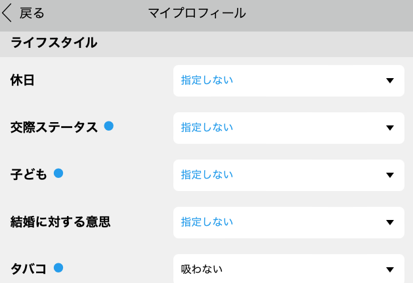Image resolution: width=413 pixels, height=283 pixels.
Task: Click the blue dot next to 子ども
Action: pos(58,173)
